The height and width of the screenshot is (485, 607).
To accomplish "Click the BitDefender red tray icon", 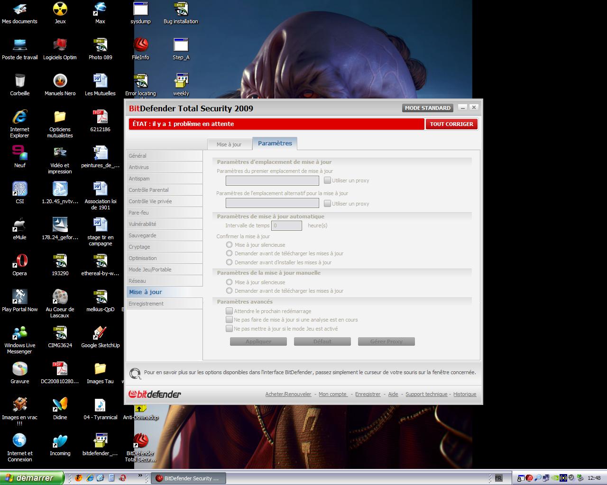I will [x=530, y=478].
